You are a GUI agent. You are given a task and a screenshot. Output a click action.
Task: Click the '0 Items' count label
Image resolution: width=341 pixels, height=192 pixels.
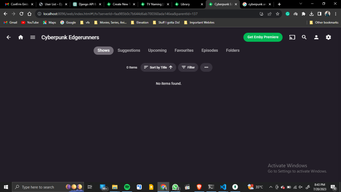(132, 67)
